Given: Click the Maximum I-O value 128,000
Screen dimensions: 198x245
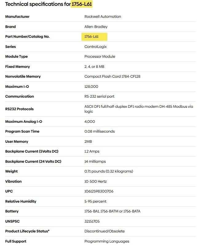Looking at the screenshot, I should click(91, 87).
